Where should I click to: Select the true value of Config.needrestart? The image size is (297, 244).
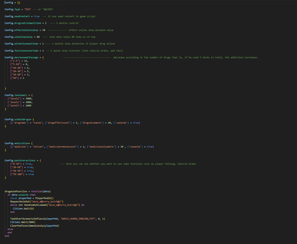point(37,16)
